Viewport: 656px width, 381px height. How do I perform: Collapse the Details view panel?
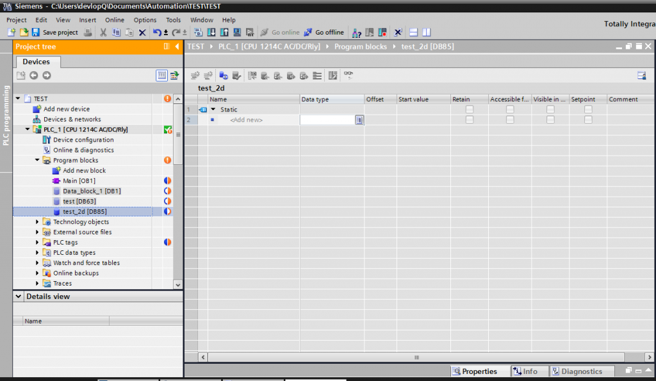pyautogui.click(x=19, y=296)
